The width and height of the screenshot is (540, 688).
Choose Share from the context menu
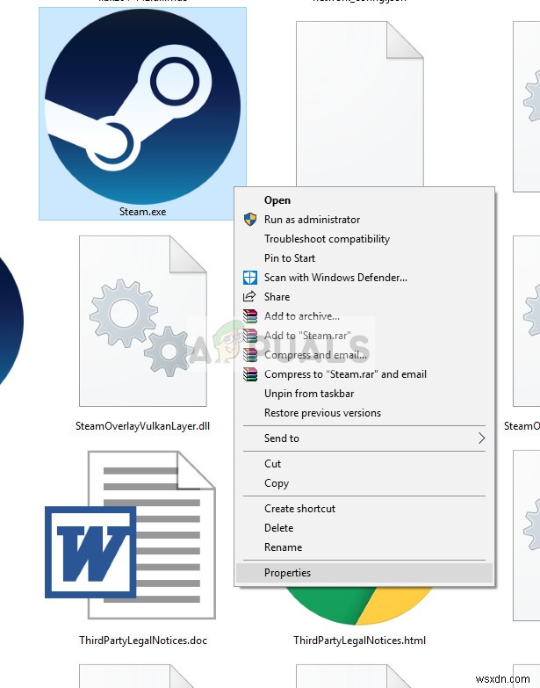point(364,297)
